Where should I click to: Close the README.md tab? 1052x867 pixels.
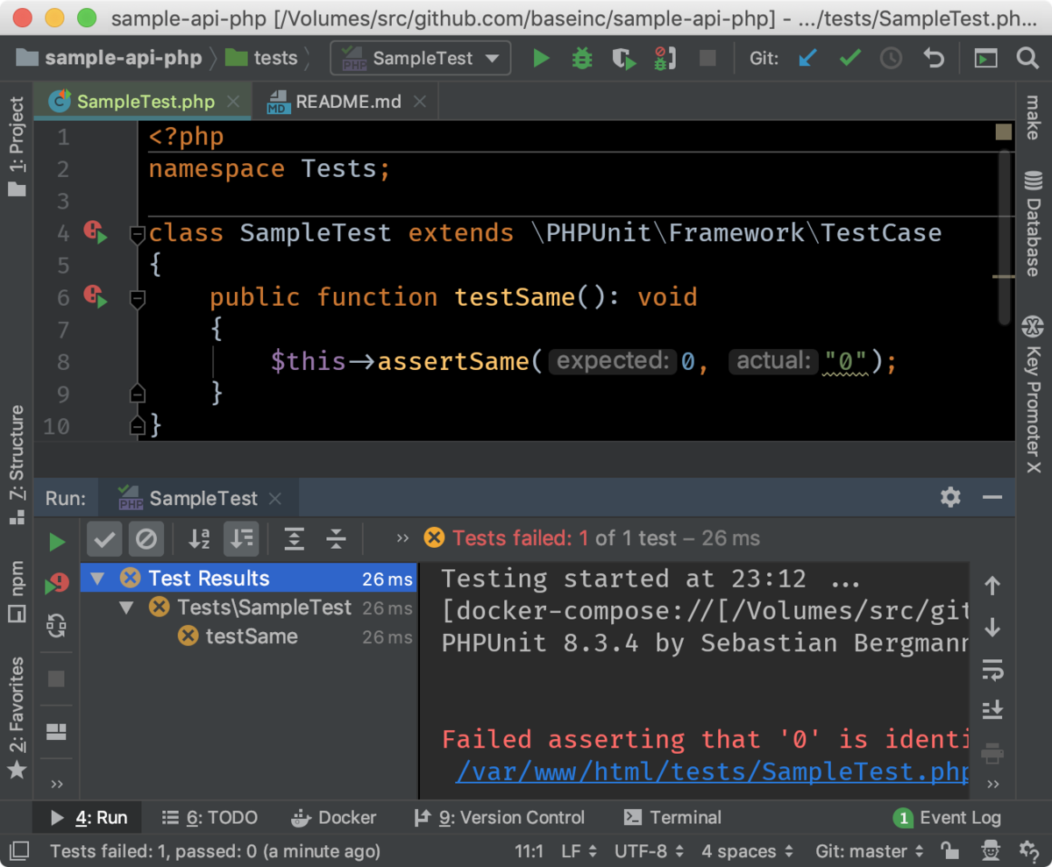419,103
